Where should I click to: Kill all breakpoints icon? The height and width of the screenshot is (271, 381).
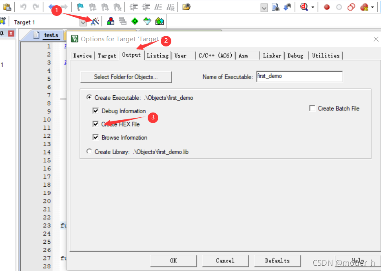pos(364,7)
